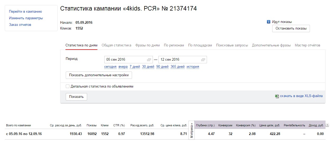Screen dimensions: 330x144
Task: Click conversion percent value 2.08
Action: (252, 134)
